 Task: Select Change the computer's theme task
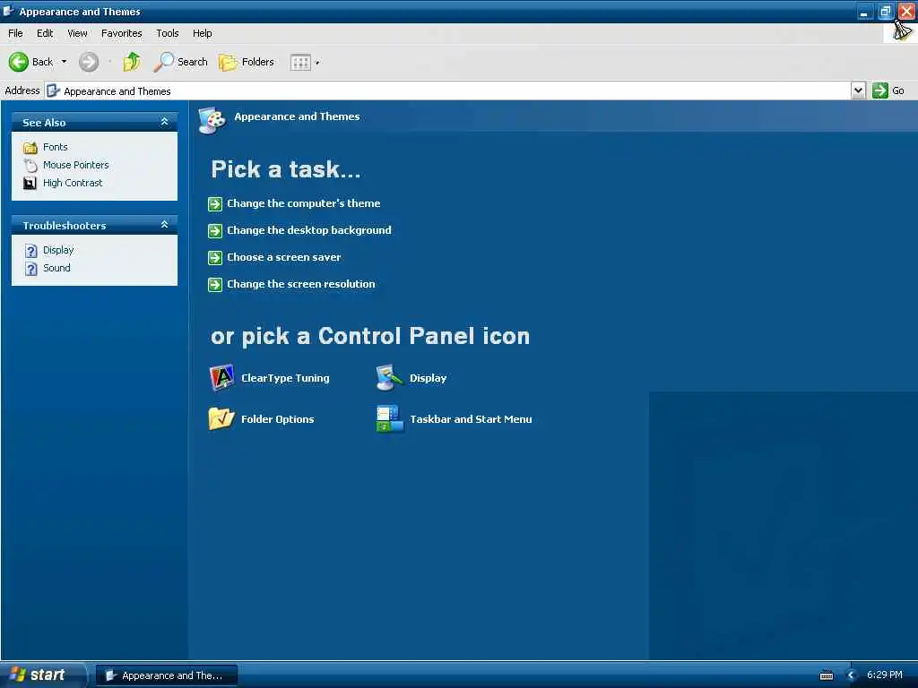click(x=303, y=203)
